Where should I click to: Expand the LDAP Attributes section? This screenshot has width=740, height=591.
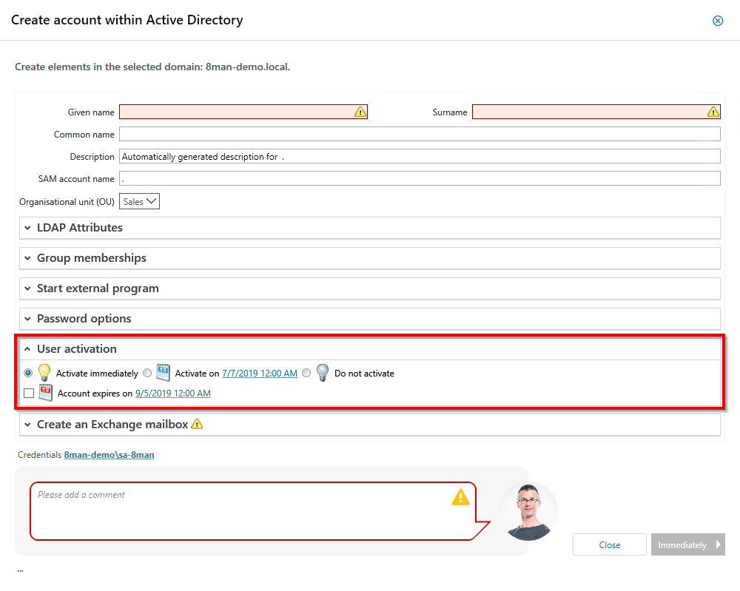pyautogui.click(x=79, y=228)
